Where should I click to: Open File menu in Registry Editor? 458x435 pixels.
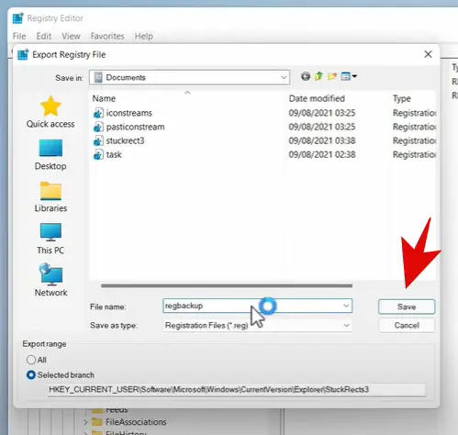click(x=19, y=36)
